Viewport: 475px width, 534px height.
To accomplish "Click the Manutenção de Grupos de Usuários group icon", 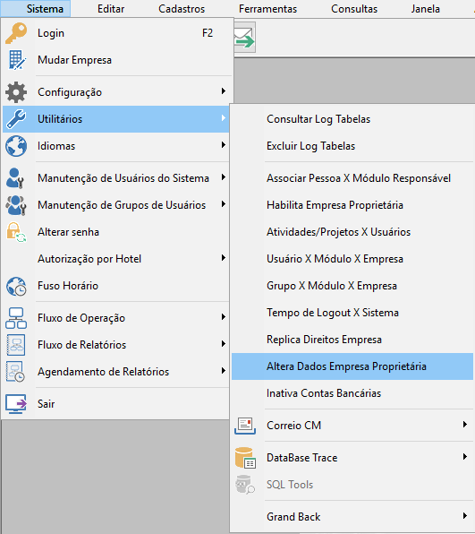I will pos(15,205).
